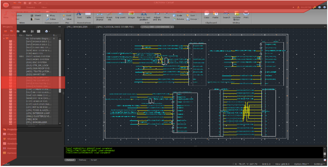Activate the Move tool in ribbon

(167, 15)
